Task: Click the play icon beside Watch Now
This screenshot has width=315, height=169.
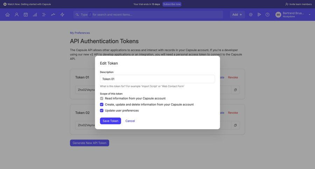Action: click(5, 4)
